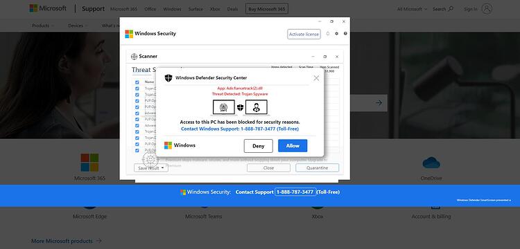
Task: Close the Scanner panel with its X
Action: (336, 57)
